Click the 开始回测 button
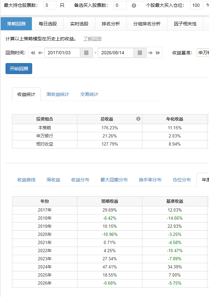Image resolution: width=209 pixels, height=297 pixels. tap(19, 69)
